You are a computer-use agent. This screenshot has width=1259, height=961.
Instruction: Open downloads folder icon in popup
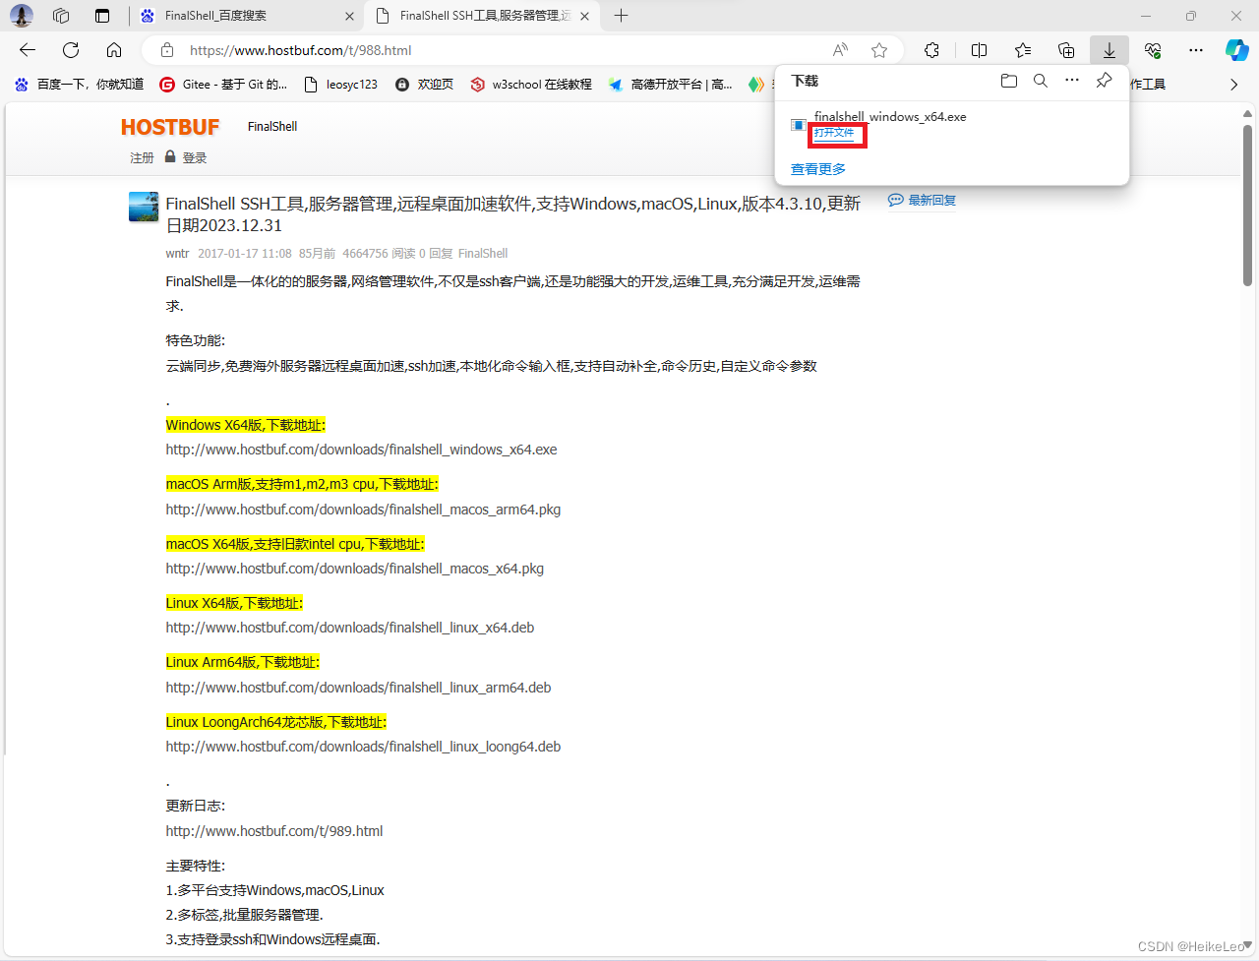click(x=1009, y=81)
